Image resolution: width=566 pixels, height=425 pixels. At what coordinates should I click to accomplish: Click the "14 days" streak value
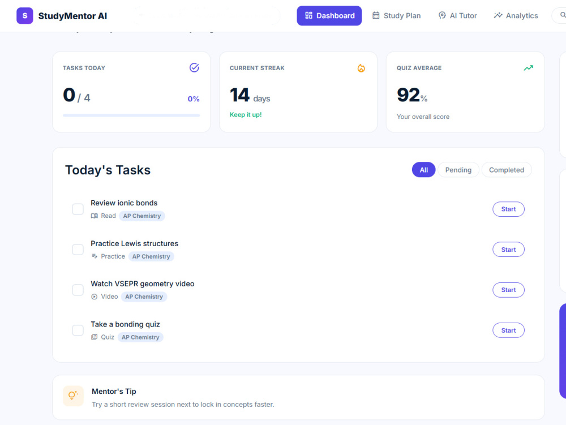[250, 95]
